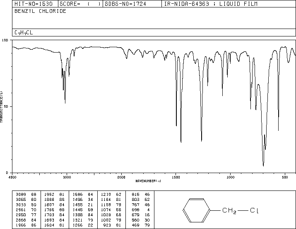The height and width of the screenshot is (229, 296).
Task: Click the 3000 wavenumber axis label
Action: [x=67, y=177]
